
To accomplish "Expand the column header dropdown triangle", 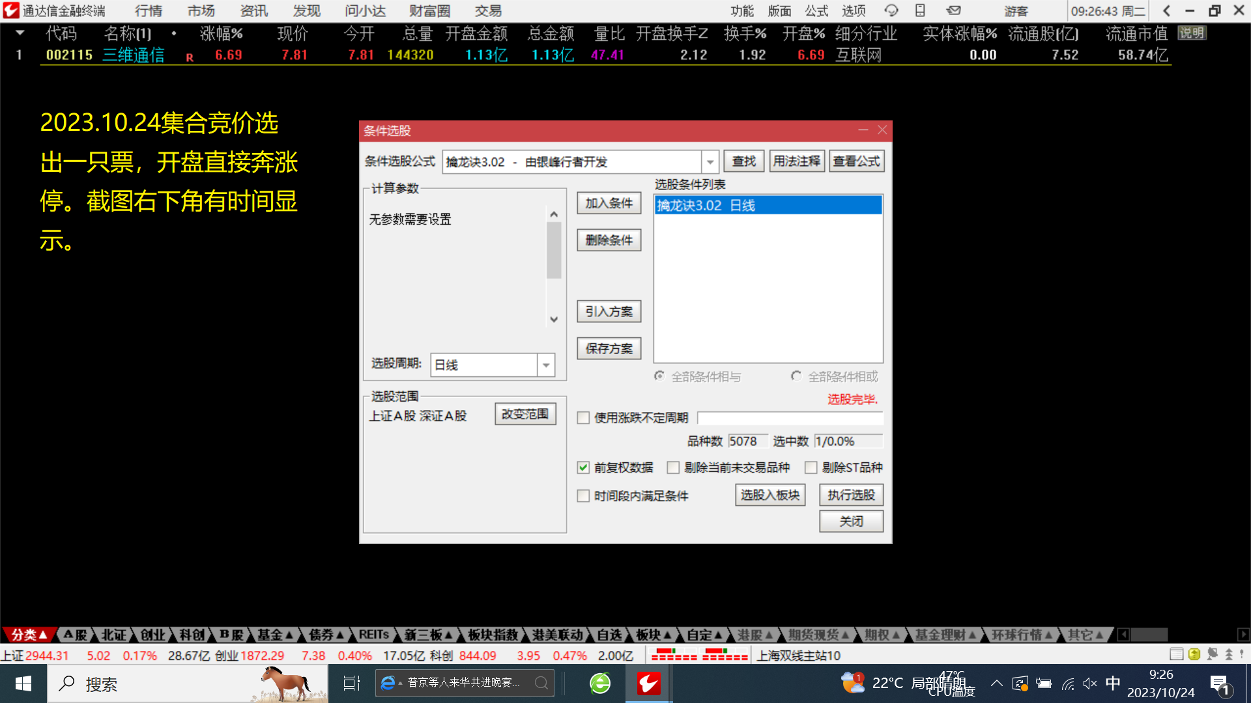I will [x=20, y=33].
